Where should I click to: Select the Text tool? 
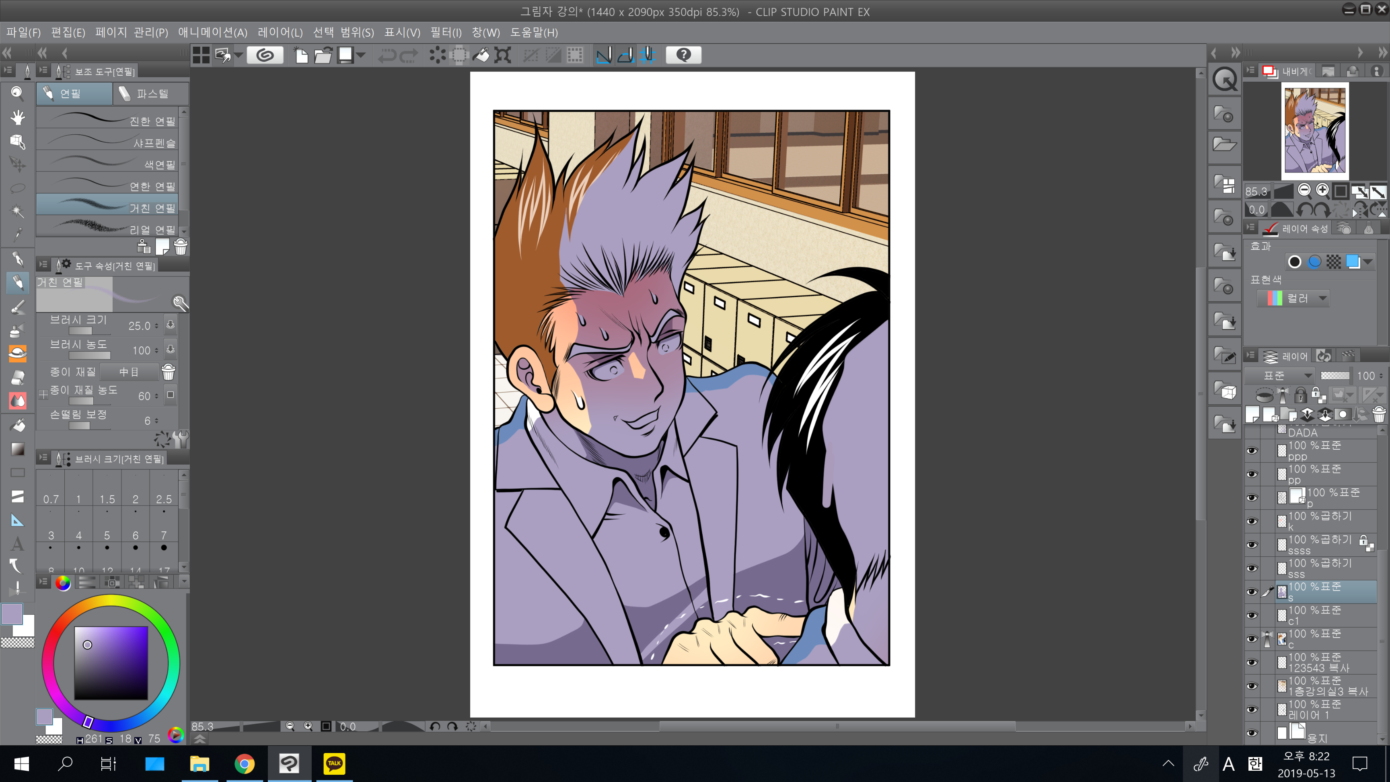click(17, 543)
